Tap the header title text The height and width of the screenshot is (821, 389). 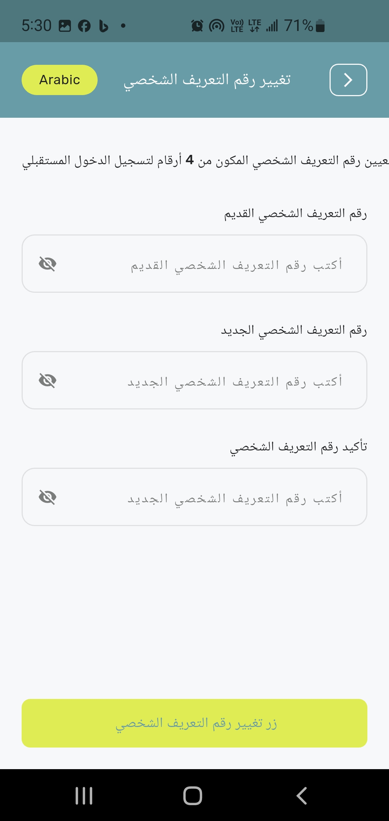(x=207, y=80)
